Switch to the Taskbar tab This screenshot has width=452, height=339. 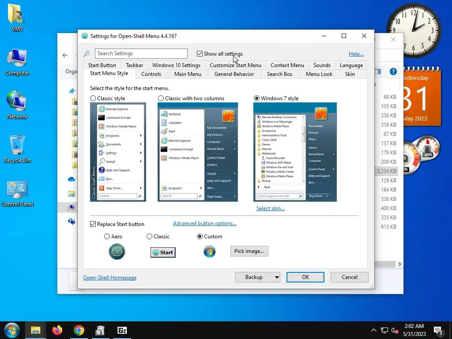tap(134, 65)
